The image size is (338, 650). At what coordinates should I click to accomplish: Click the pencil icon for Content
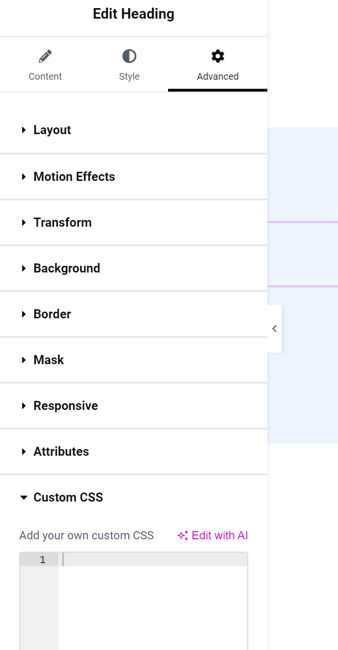(45, 57)
